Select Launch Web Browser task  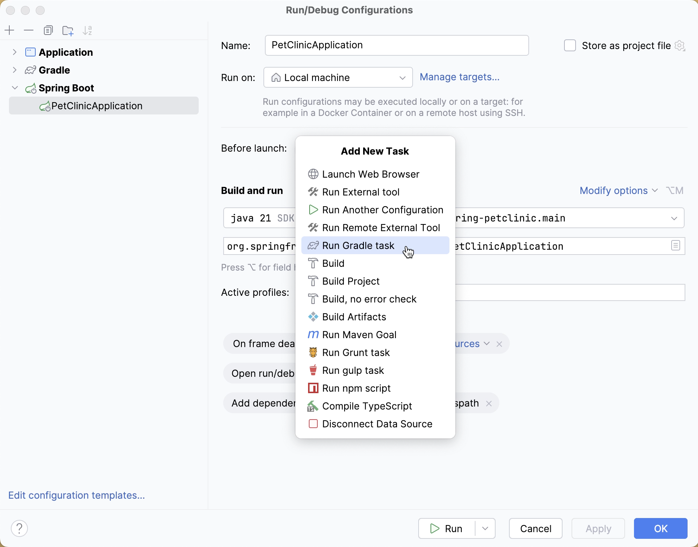coord(371,174)
